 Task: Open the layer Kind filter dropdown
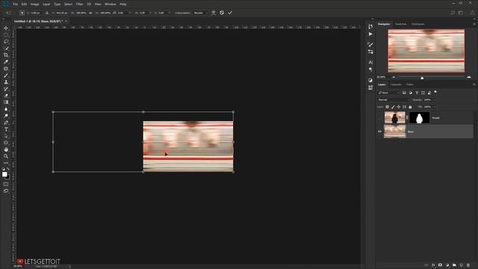click(x=388, y=93)
